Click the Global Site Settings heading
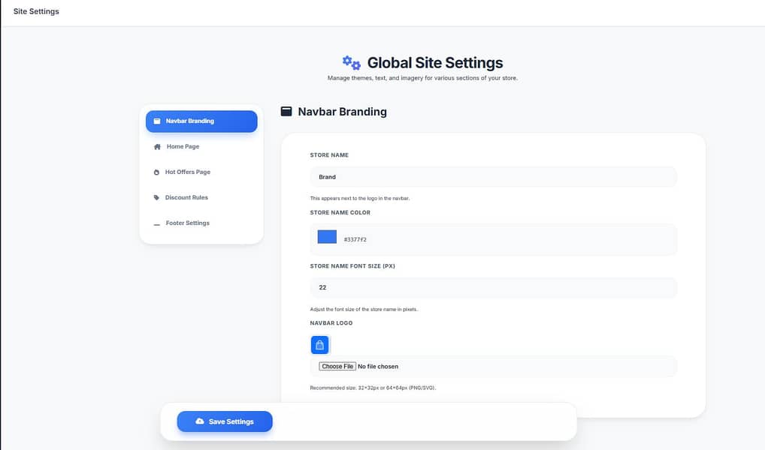The width and height of the screenshot is (765, 450). tap(435, 63)
